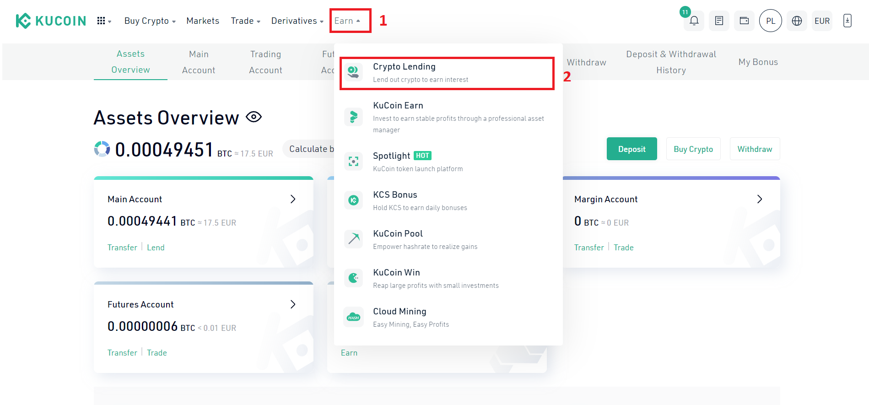Click the KuCoin Pool pickaxe icon
Image resolution: width=869 pixels, height=405 pixels.
353,239
